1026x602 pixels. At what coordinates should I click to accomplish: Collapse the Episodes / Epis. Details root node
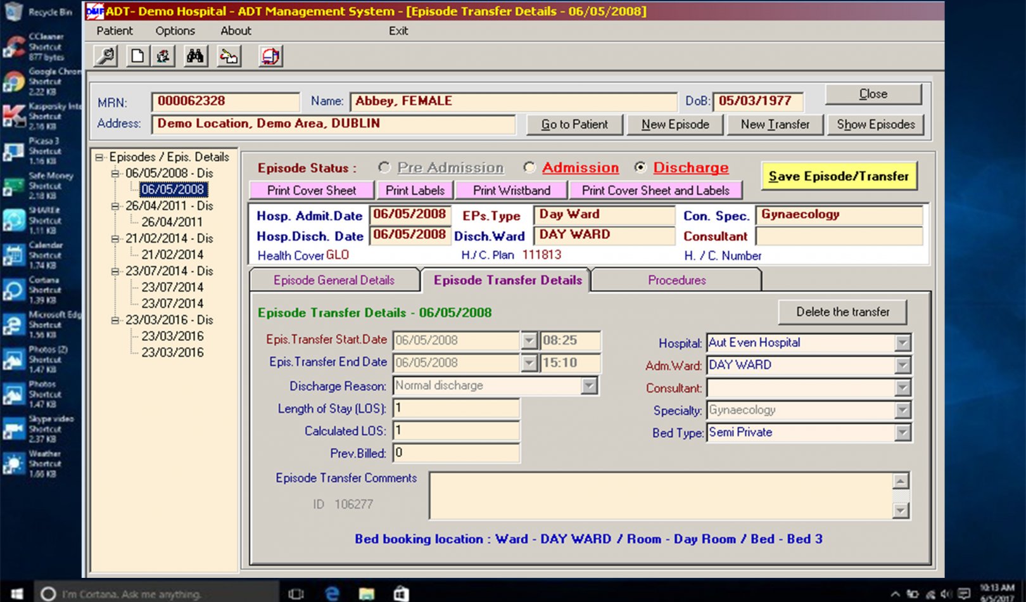pyautogui.click(x=99, y=157)
